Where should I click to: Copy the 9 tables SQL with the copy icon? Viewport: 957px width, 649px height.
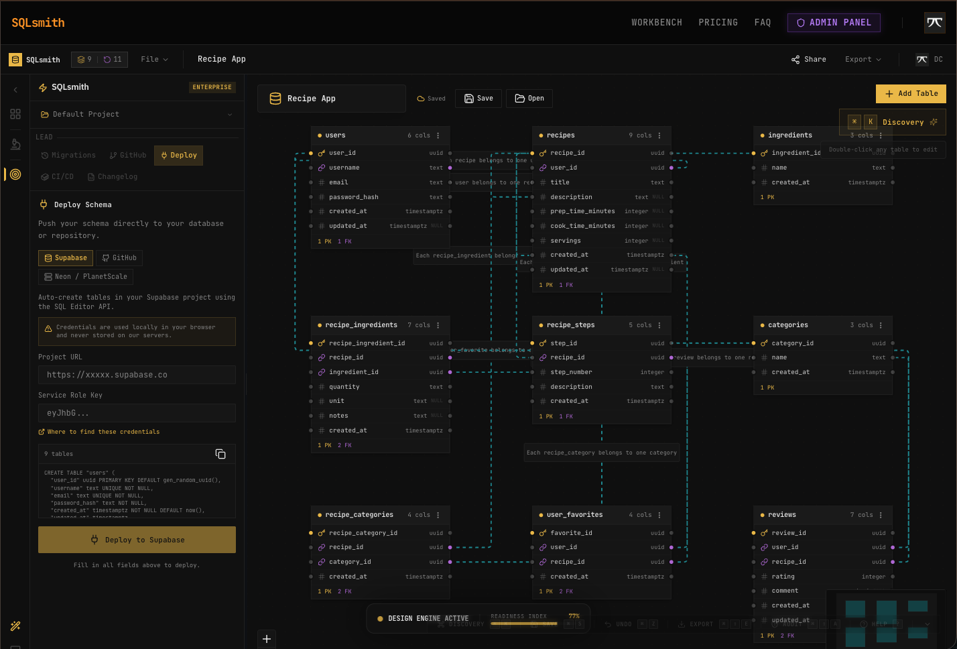220,453
